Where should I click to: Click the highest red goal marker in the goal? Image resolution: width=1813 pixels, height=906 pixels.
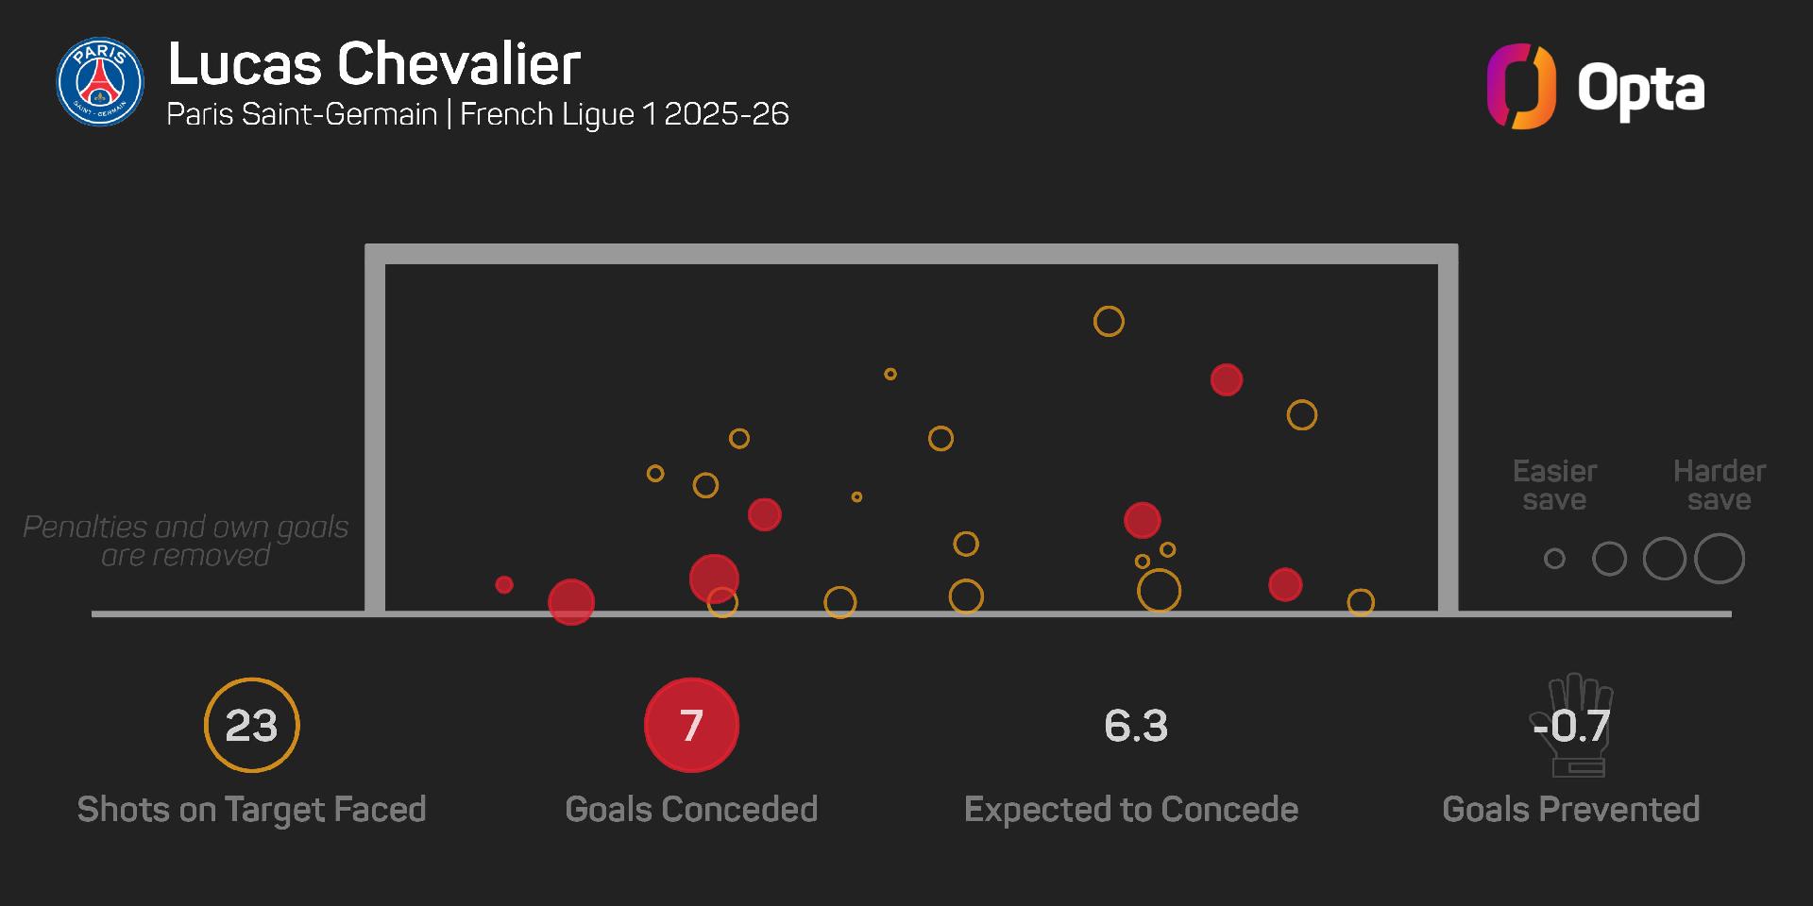[x=1226, y=379]
